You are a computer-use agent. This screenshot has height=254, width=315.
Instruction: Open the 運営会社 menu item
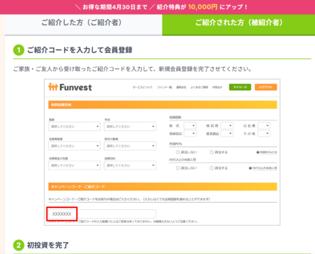181,87
